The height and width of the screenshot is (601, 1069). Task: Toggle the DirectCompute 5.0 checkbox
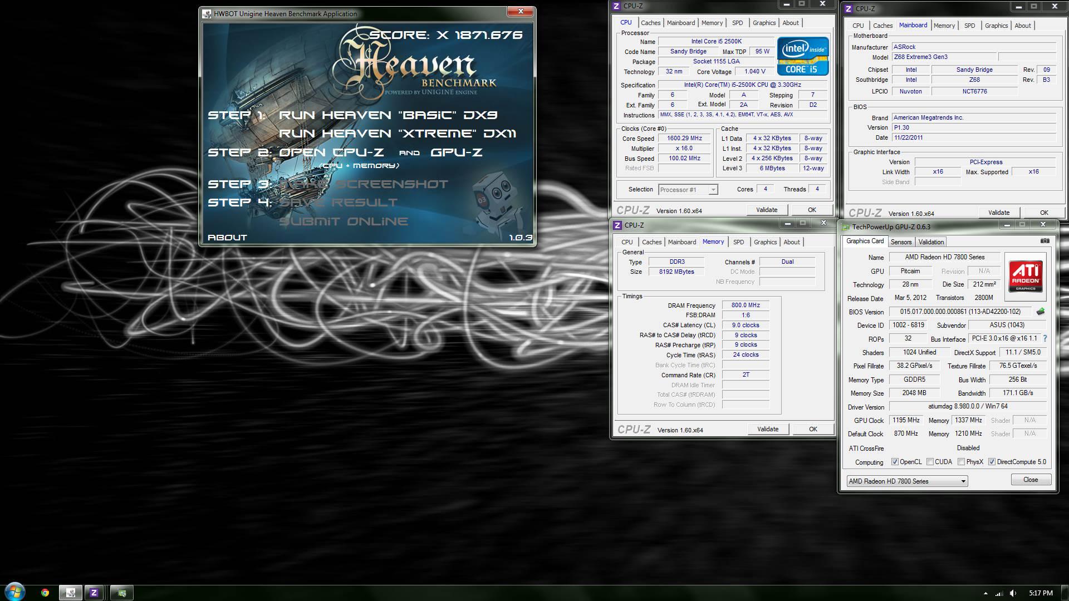[x=992, y=462]
